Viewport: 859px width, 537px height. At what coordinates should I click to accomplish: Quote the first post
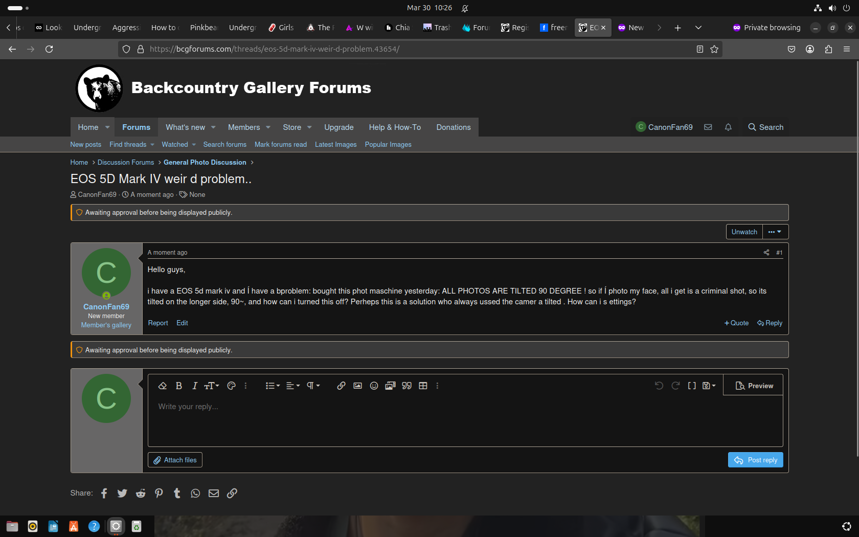(x=736, y=323)
